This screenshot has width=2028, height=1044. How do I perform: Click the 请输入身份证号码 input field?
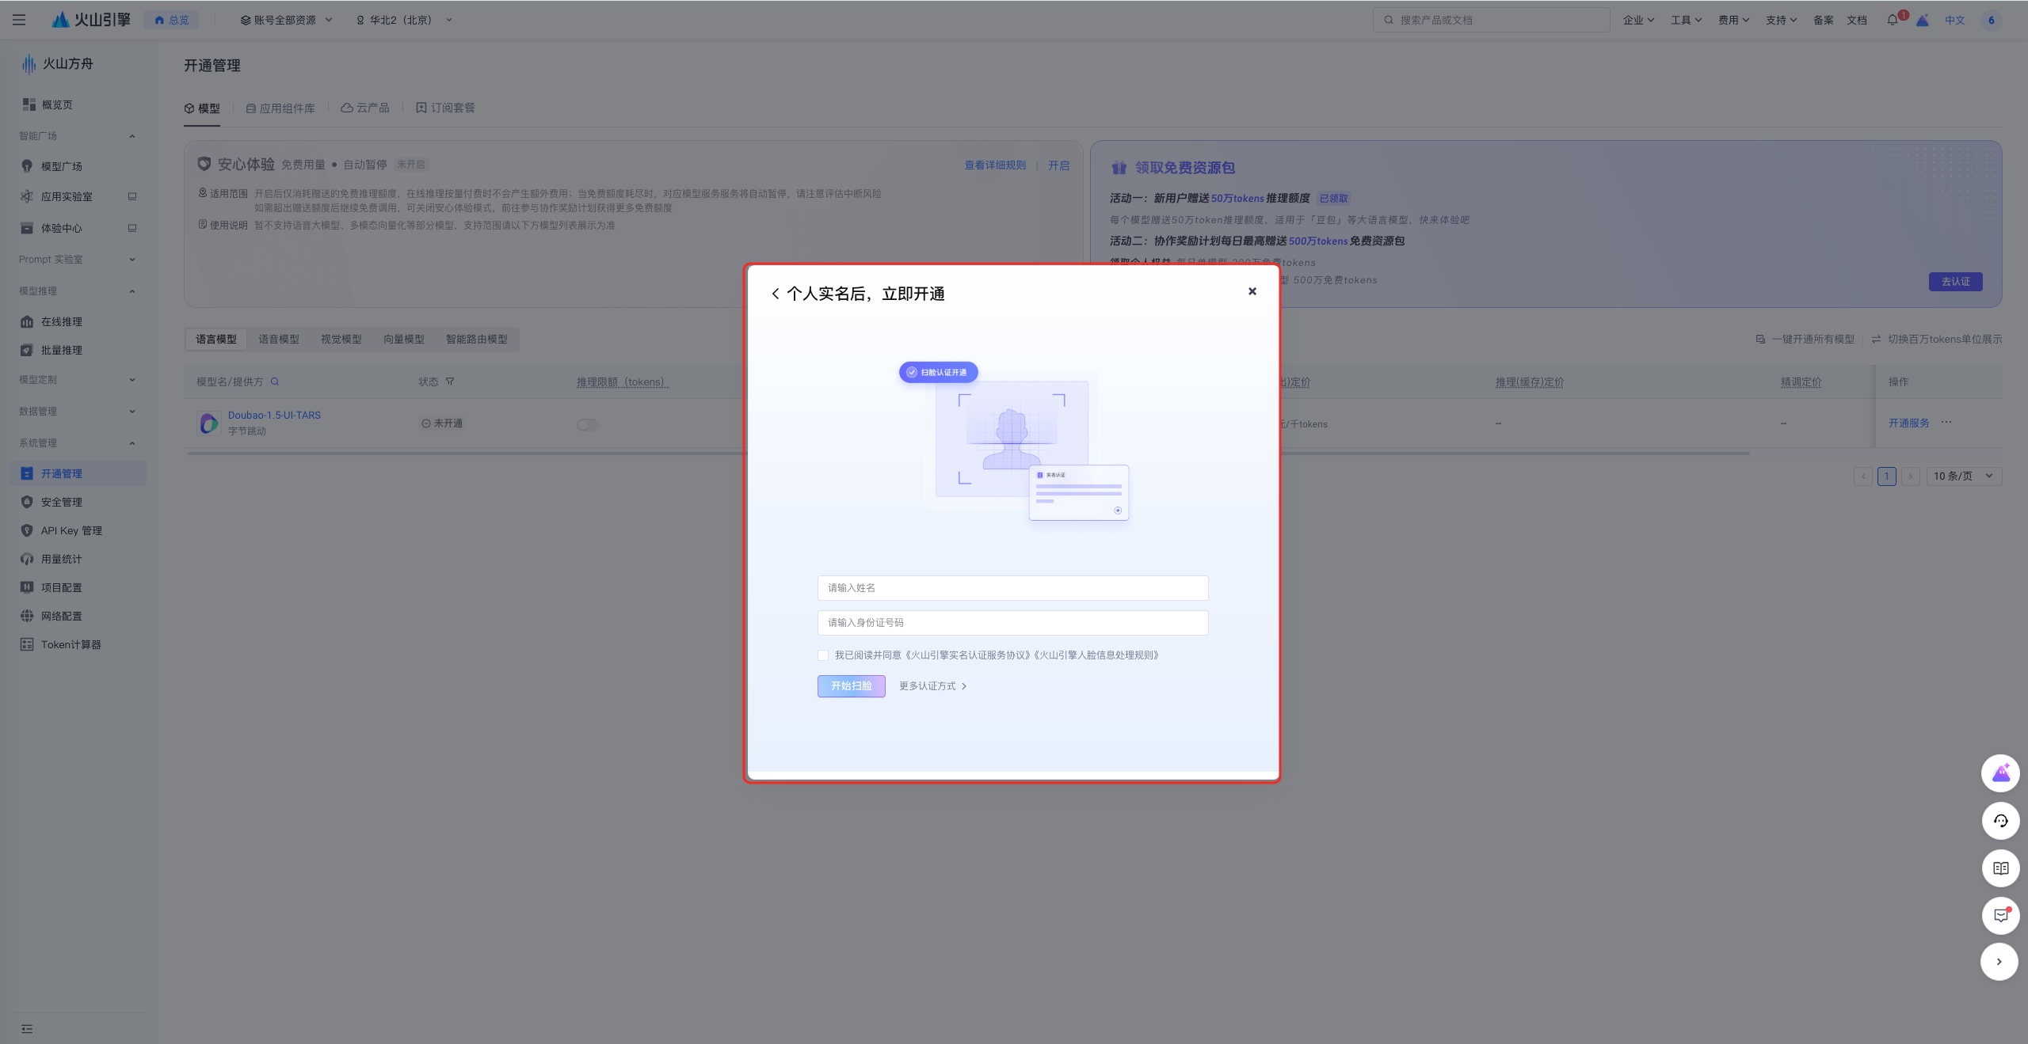coord(1012,622)
